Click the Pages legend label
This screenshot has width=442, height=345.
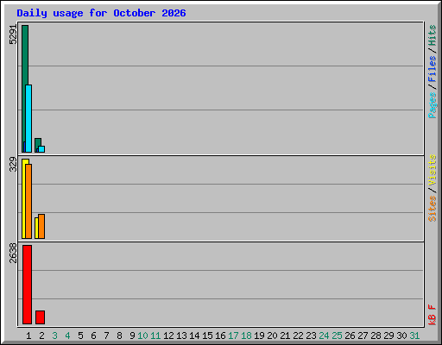pos(432,105)
